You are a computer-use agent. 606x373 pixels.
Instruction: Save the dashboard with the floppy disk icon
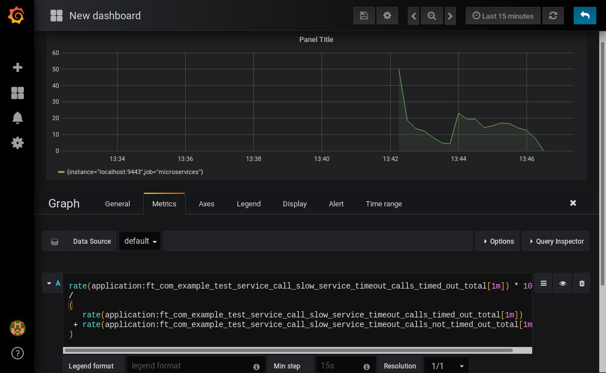(364, 16)
